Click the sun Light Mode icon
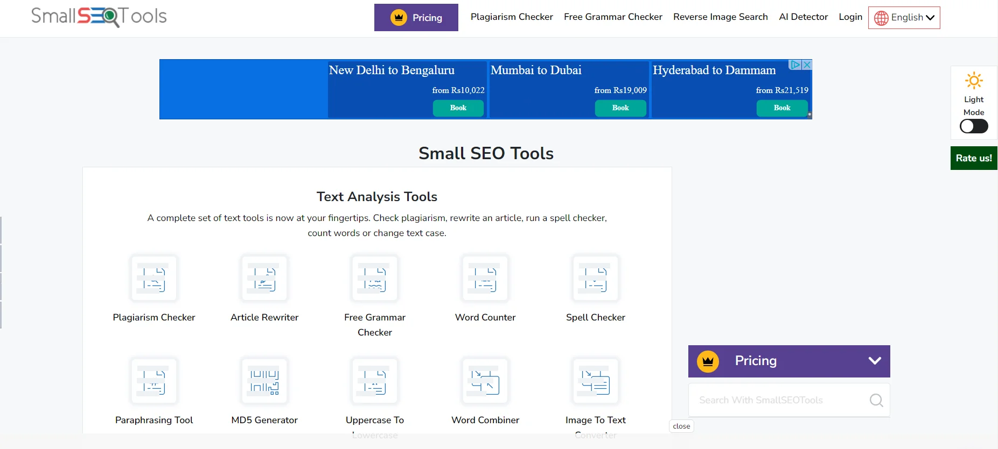 (x=974, y=81)
